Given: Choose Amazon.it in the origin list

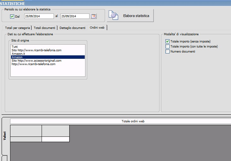Looking at the screenshot, I should point(48,54).
